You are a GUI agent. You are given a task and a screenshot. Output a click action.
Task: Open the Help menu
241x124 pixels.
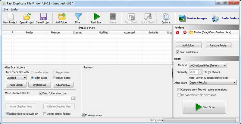click(x=14, y=9)
